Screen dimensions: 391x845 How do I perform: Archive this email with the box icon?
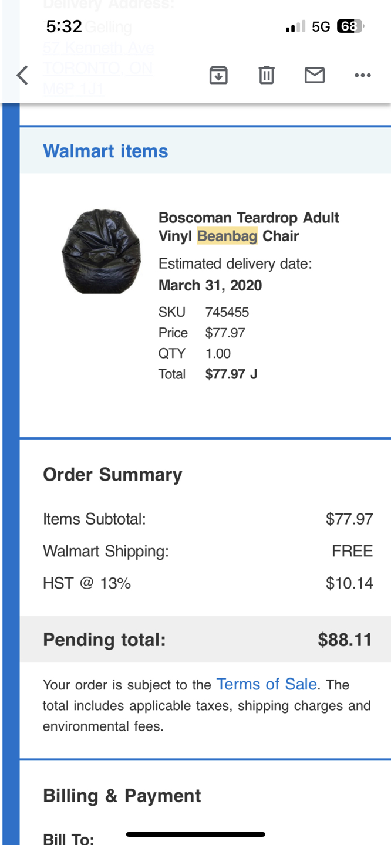(x=218, y=75)
